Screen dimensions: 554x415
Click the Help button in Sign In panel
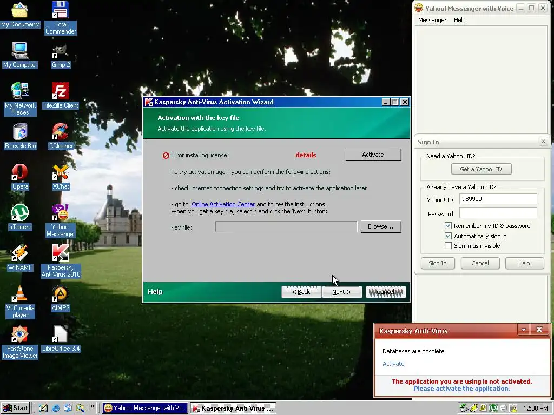tap(524, 263)
